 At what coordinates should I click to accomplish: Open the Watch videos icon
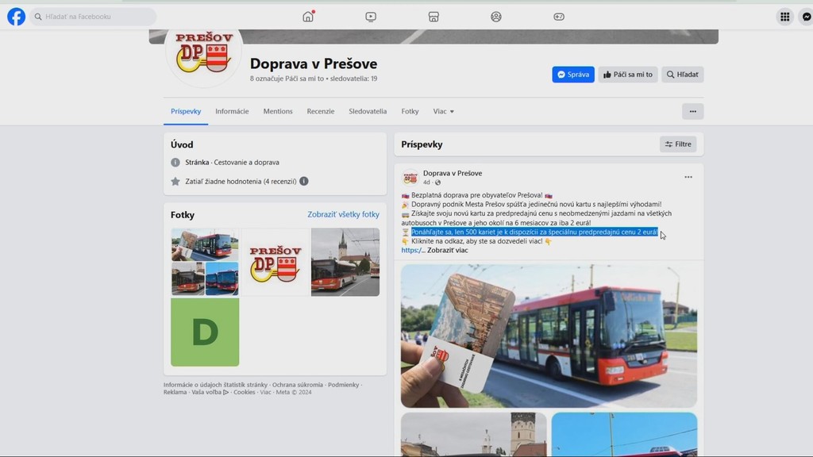point(371,16)
